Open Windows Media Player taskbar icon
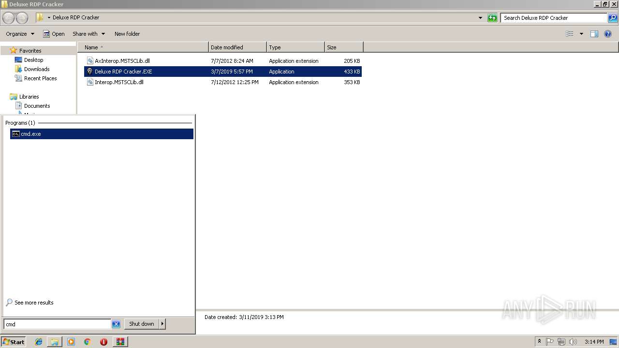Viewport: 619px width, 348px height. point(71,342)
